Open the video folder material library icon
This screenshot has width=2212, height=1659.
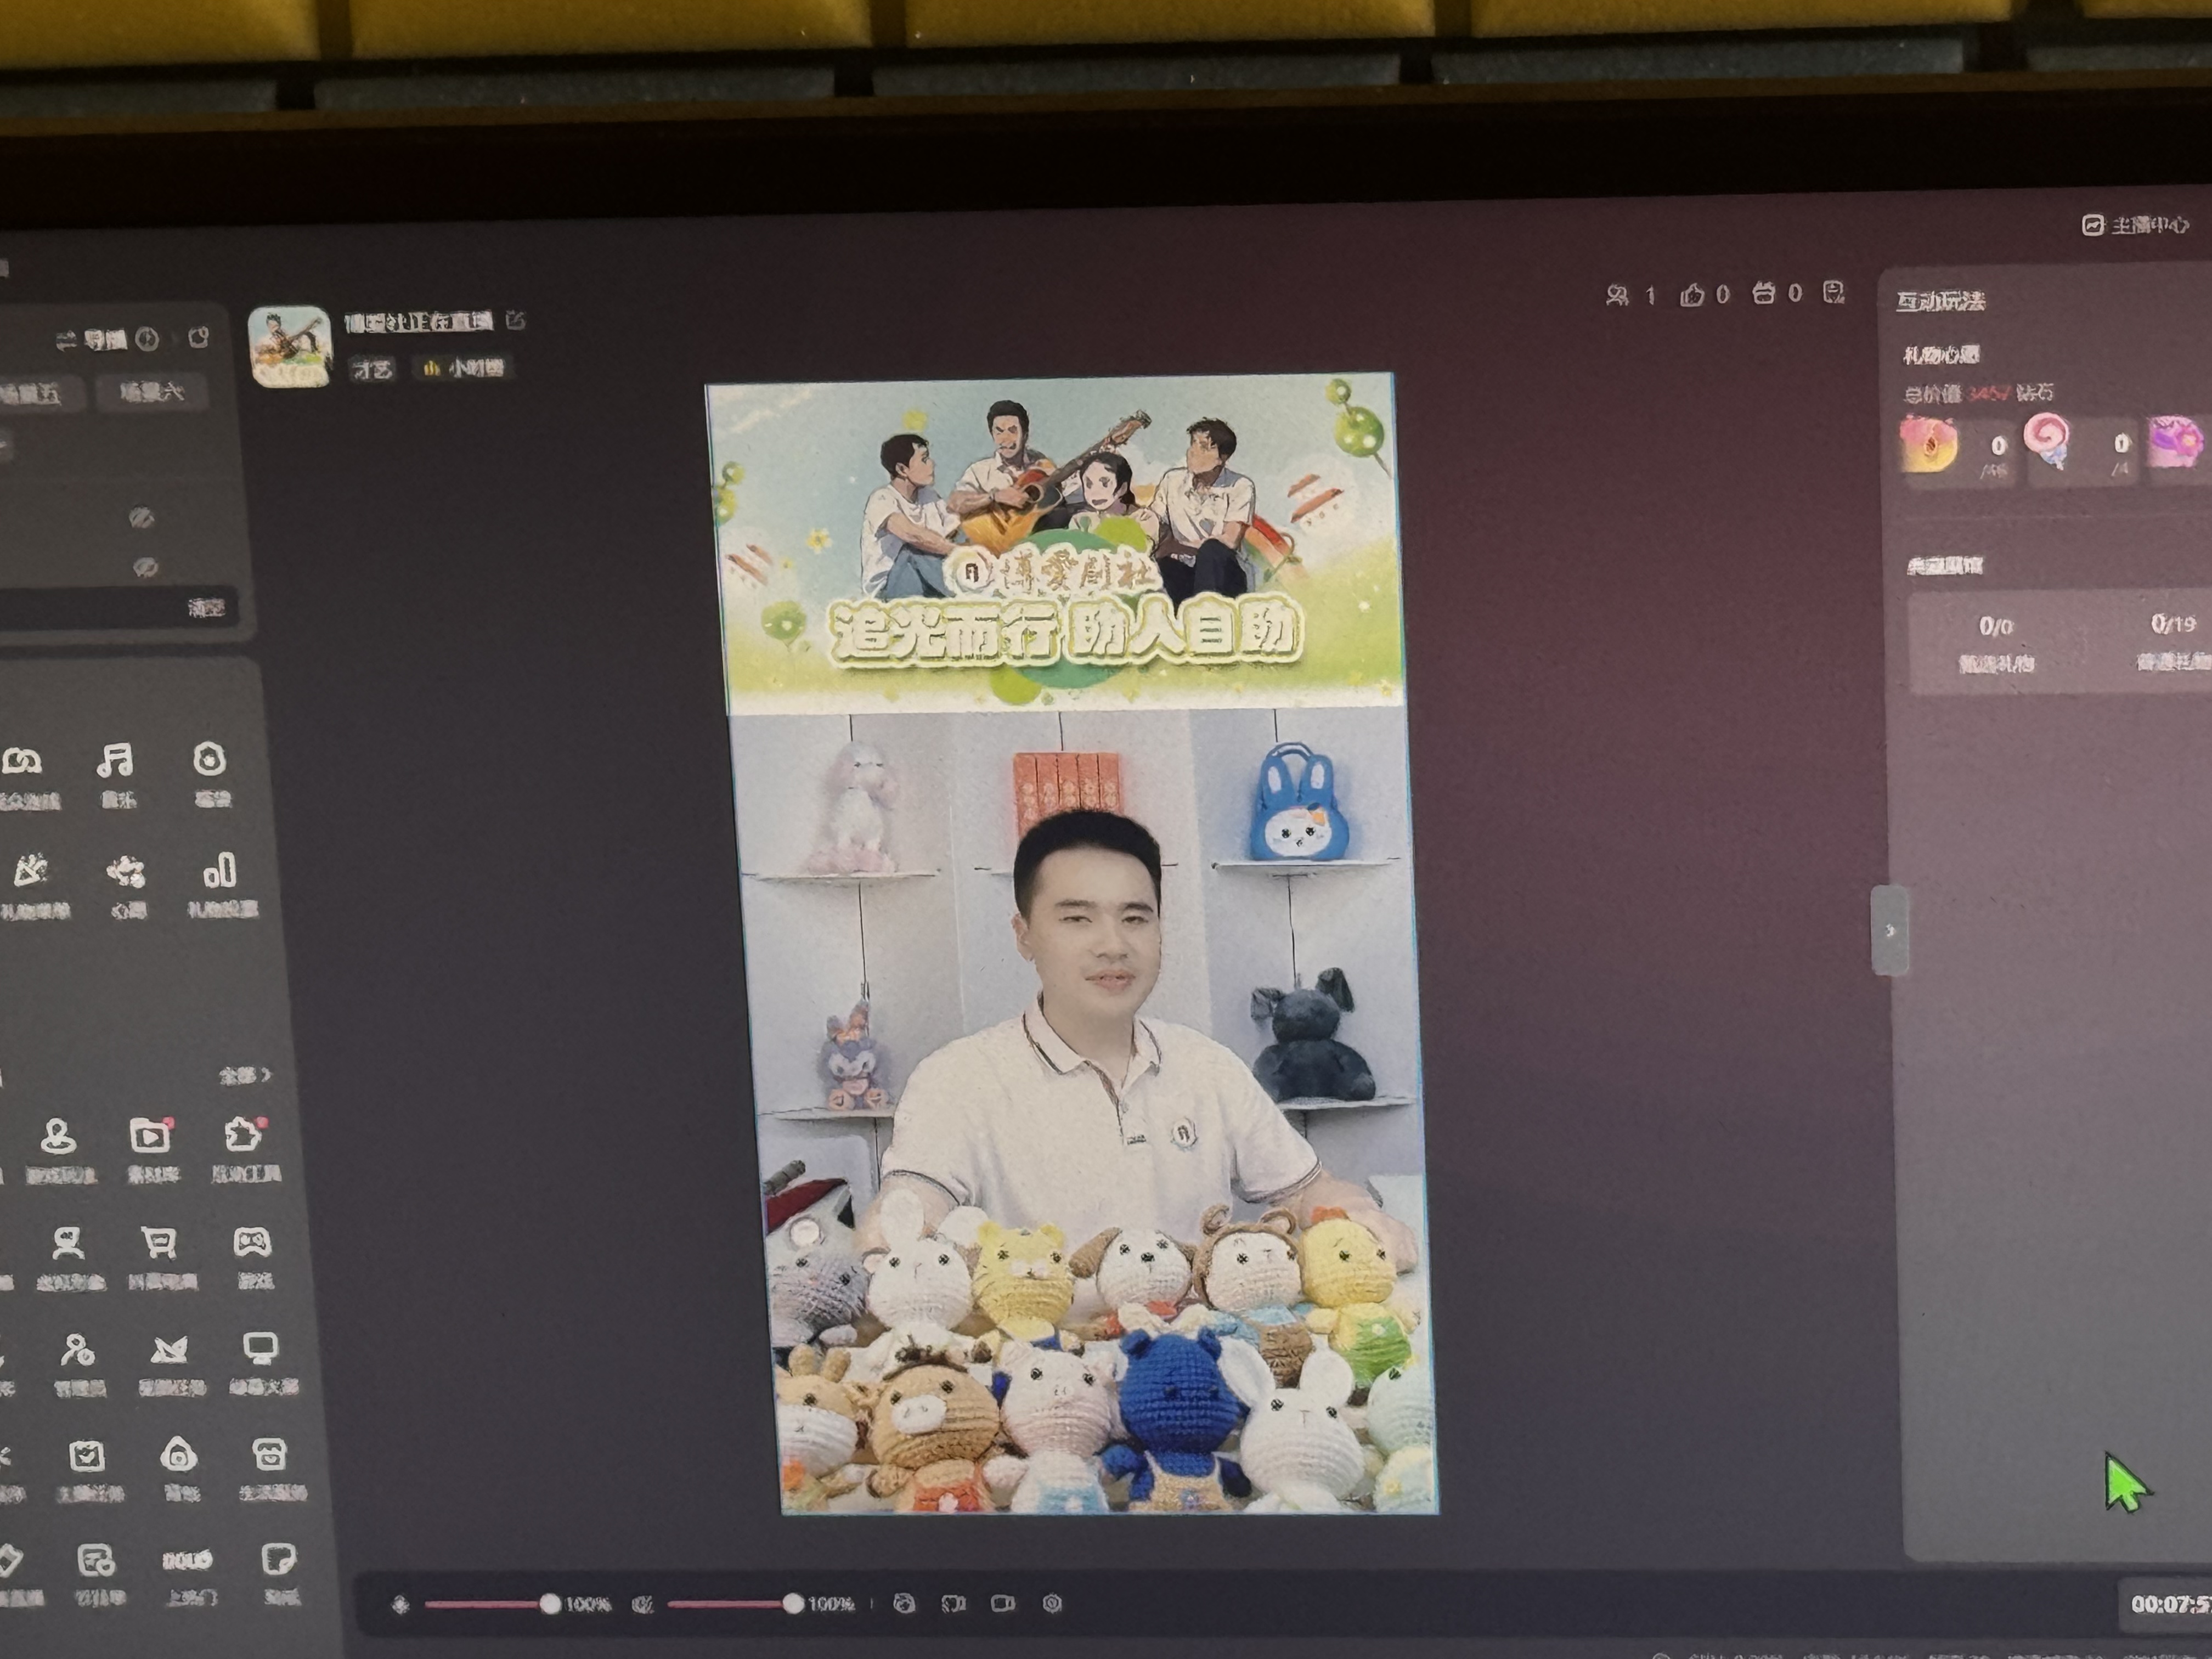pos(150,1136)
